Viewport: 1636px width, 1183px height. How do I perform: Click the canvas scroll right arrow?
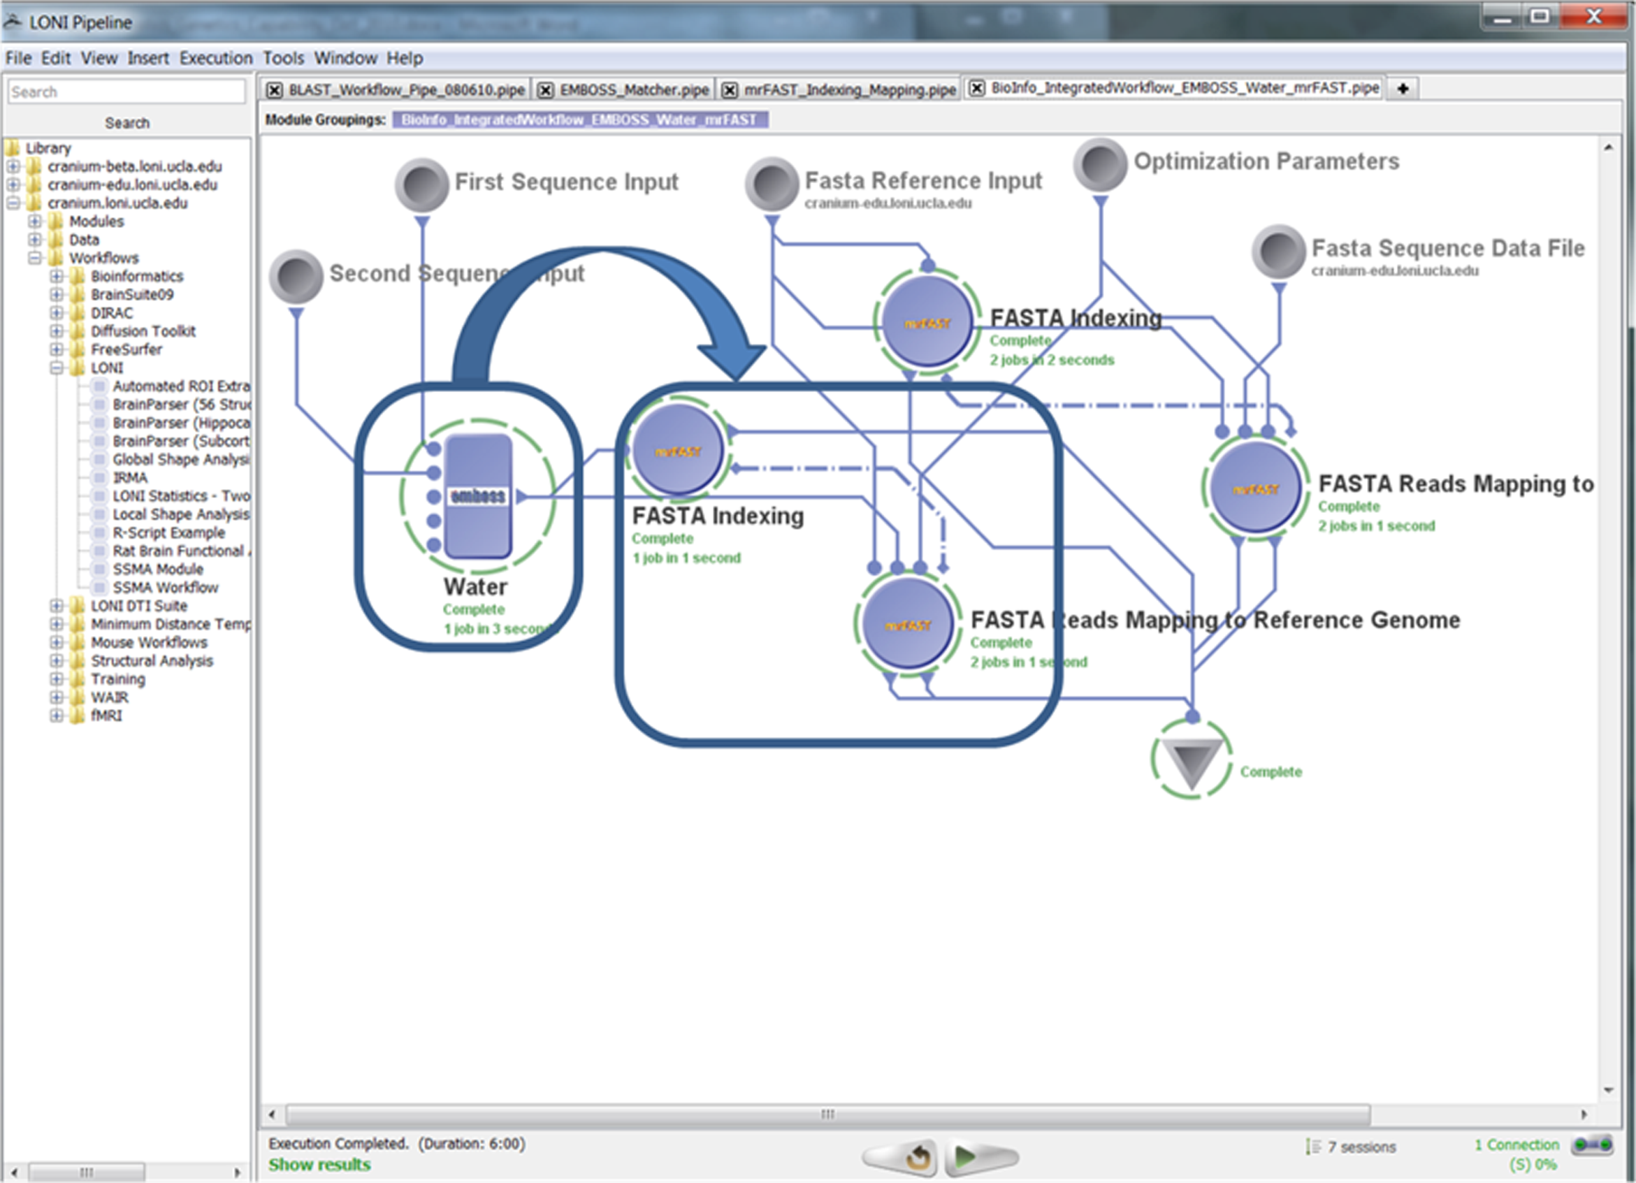tap(1584, 1115)
